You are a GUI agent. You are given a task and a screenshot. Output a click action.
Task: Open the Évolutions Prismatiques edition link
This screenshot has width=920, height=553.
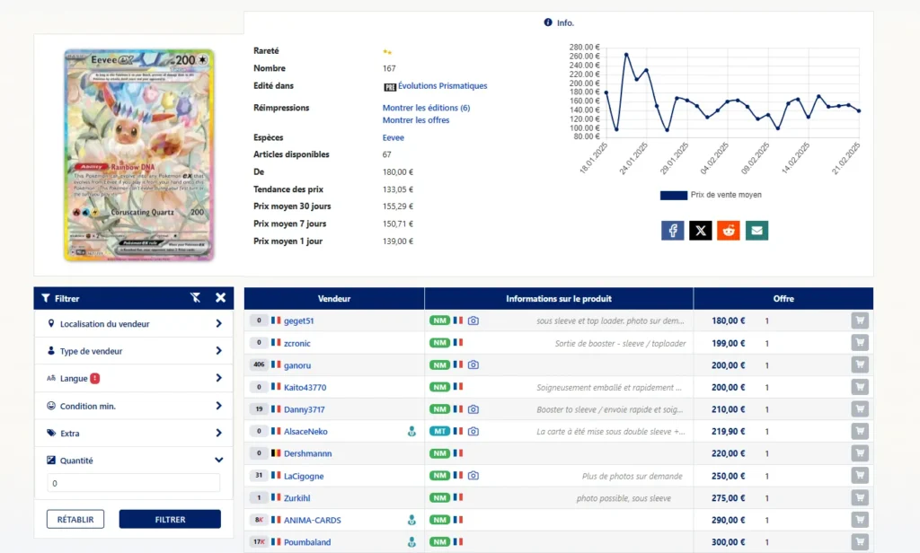click(442, 85)
